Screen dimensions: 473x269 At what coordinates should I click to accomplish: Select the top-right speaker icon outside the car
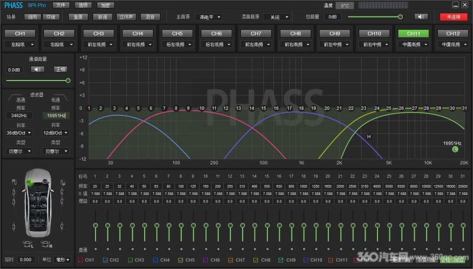(63, 182)
